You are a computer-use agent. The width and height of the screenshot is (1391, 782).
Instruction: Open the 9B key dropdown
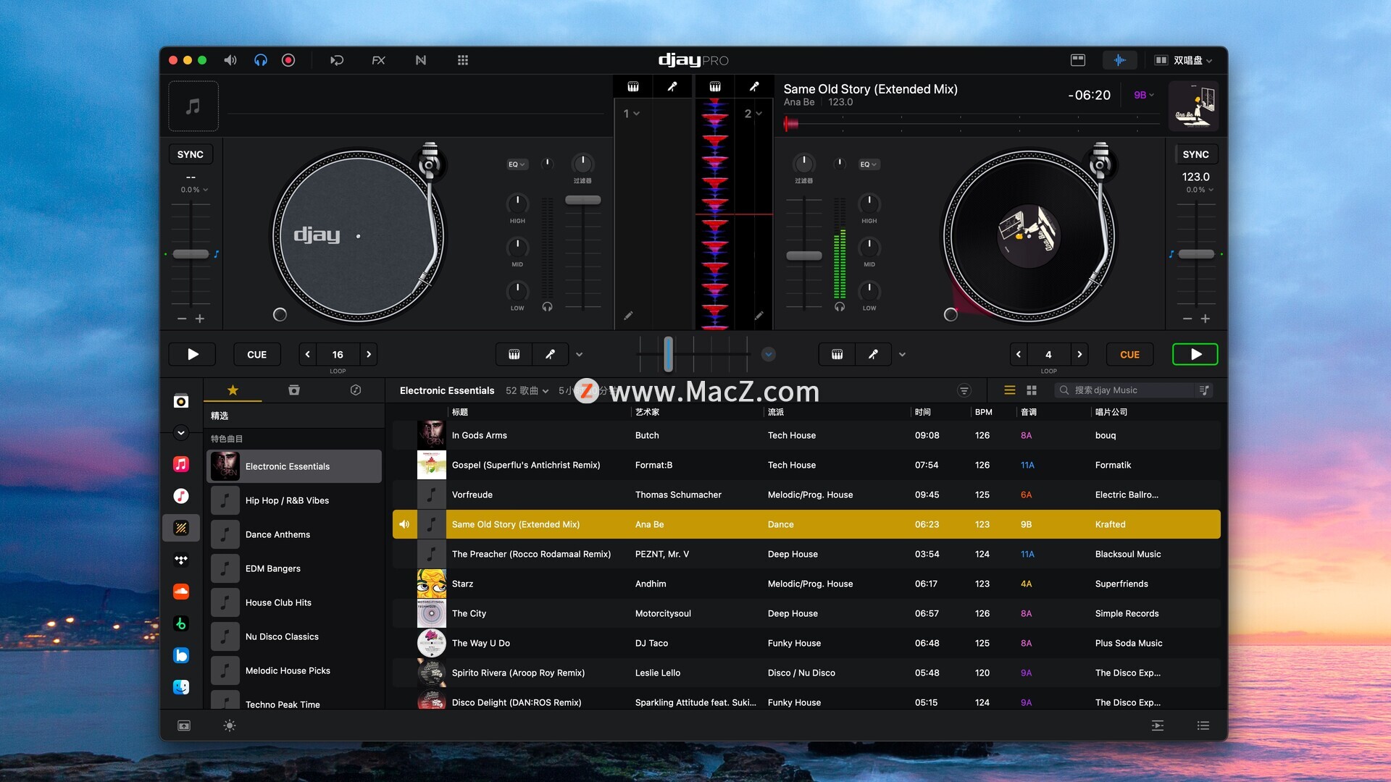(x=1143, y=95)
